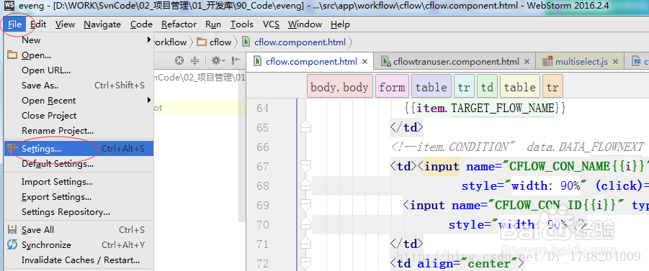The image size is (649, 271).
Task: Click line number 66 in gutter
Action: [x=262, y=147]
